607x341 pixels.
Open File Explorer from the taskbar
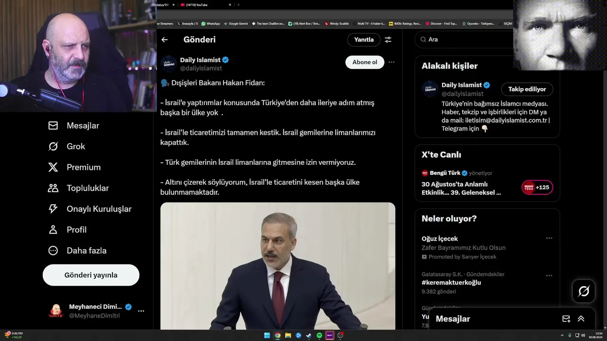288,335
